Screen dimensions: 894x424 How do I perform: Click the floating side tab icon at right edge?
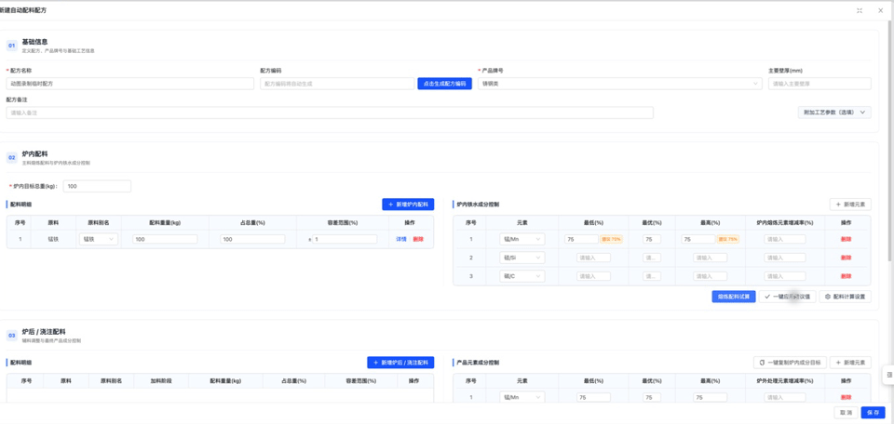(x=889, y=374)
